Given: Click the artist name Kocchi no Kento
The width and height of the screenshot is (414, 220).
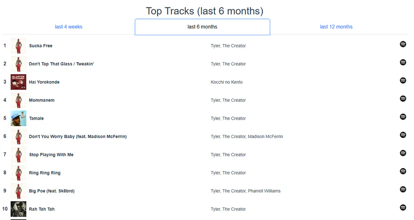Looking at the screenshot, I should click(x=227, y=82).
